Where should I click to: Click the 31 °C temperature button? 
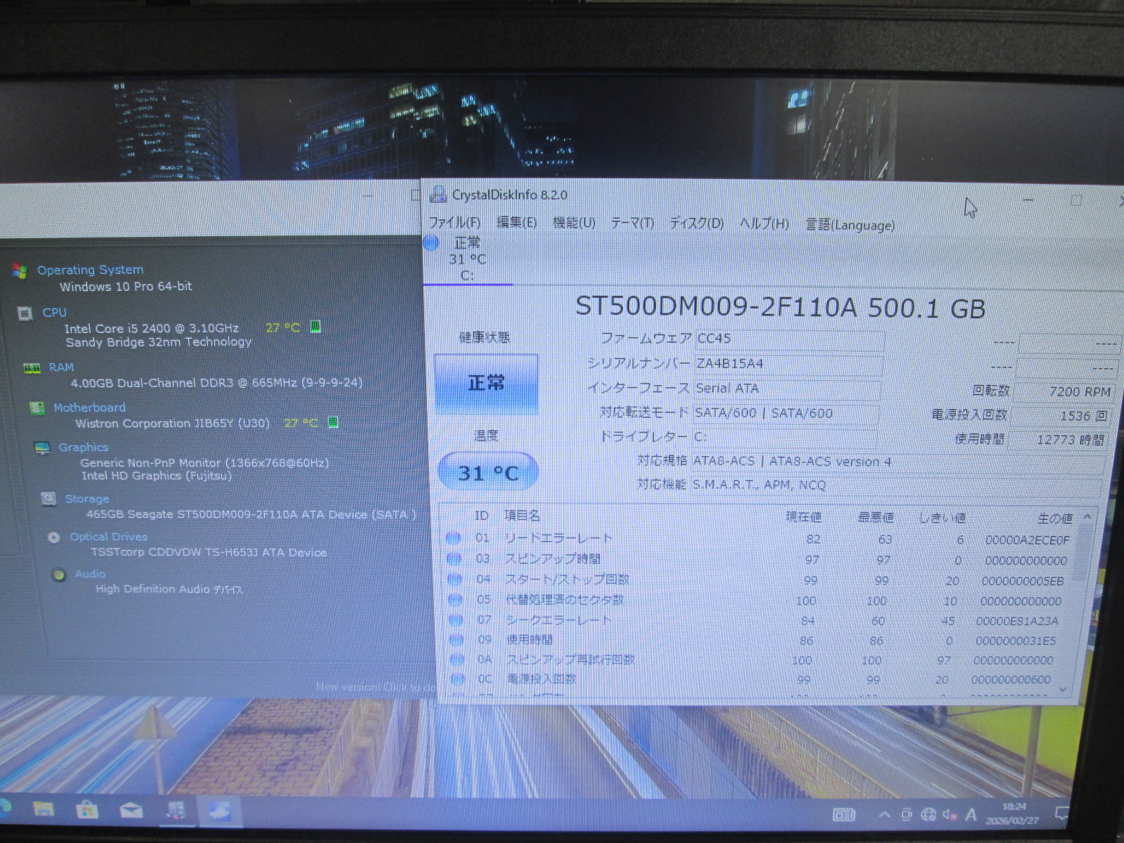pyautogui.click(x=488, y=473)
